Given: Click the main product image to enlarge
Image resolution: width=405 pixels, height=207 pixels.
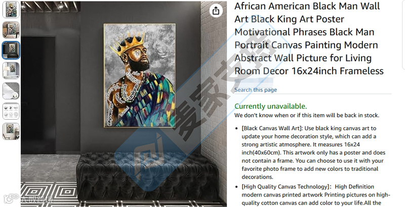Looking at the screenshot, I should point(124,104).
